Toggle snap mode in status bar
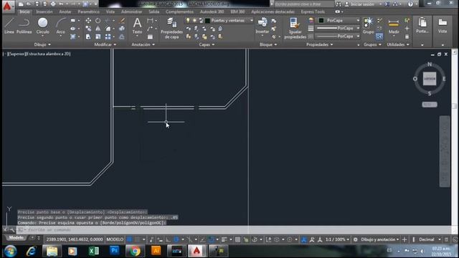 (137, 239)
